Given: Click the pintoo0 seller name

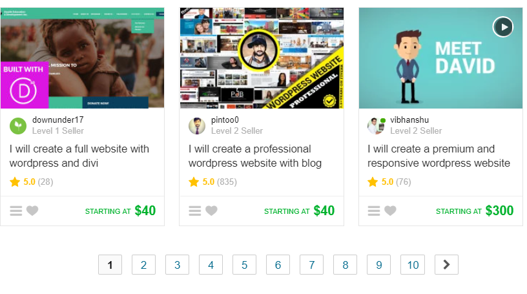Looking at the screenshot, I should pos(225,120).
